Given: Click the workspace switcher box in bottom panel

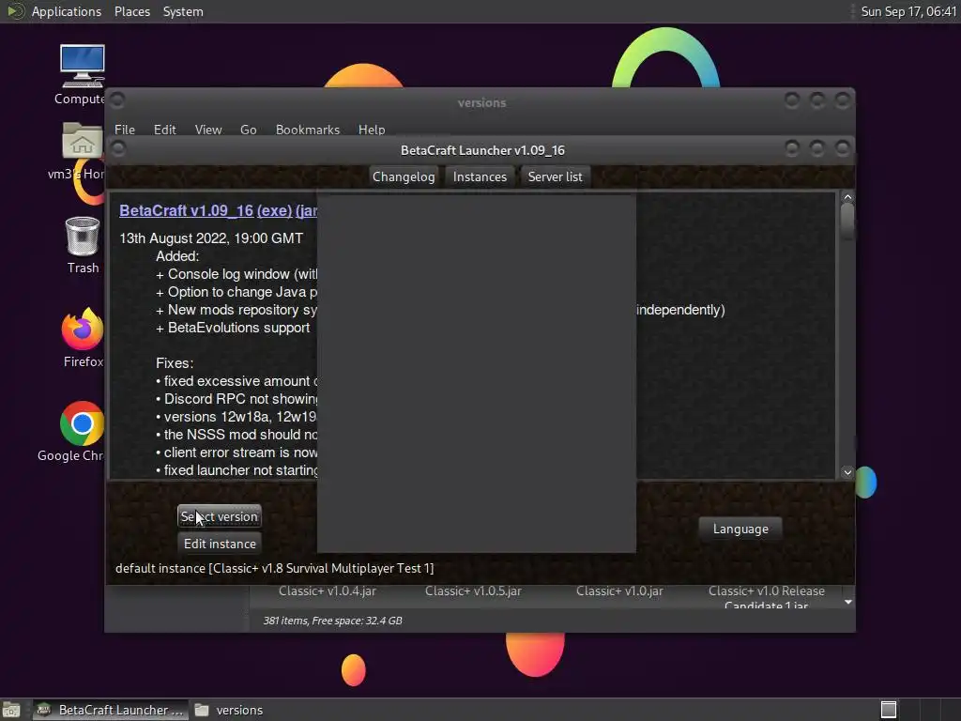Looking at the screenshot, I should point(888,710).
